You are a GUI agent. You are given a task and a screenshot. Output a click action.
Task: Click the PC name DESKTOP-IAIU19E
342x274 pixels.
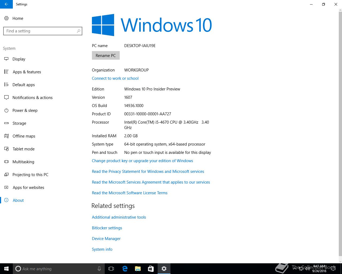140,46
